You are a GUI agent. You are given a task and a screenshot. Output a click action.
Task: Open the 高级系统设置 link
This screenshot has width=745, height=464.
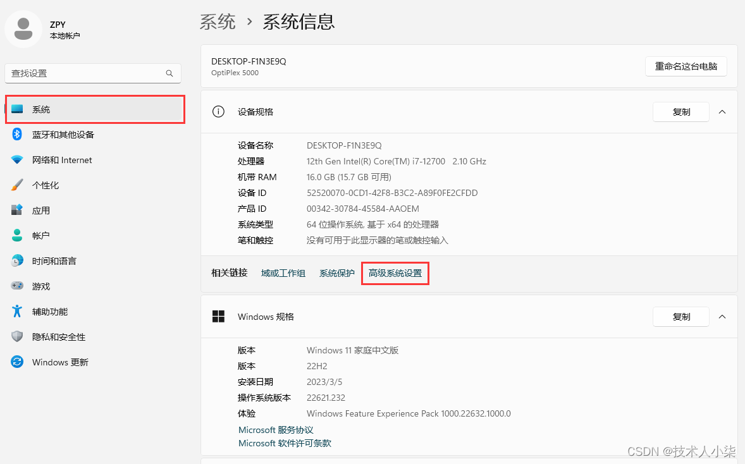pyautogui.click(x=395, y=273)
